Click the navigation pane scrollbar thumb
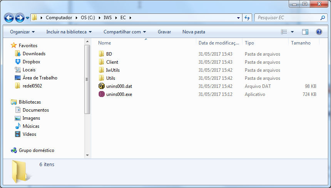331x188 pixels. point(87,79)
